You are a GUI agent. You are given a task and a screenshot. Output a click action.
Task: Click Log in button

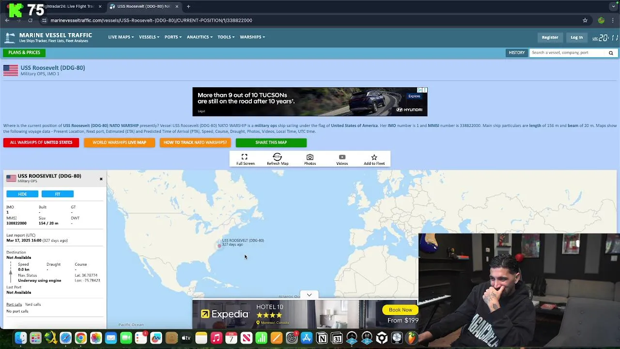(x=576, y=37)
